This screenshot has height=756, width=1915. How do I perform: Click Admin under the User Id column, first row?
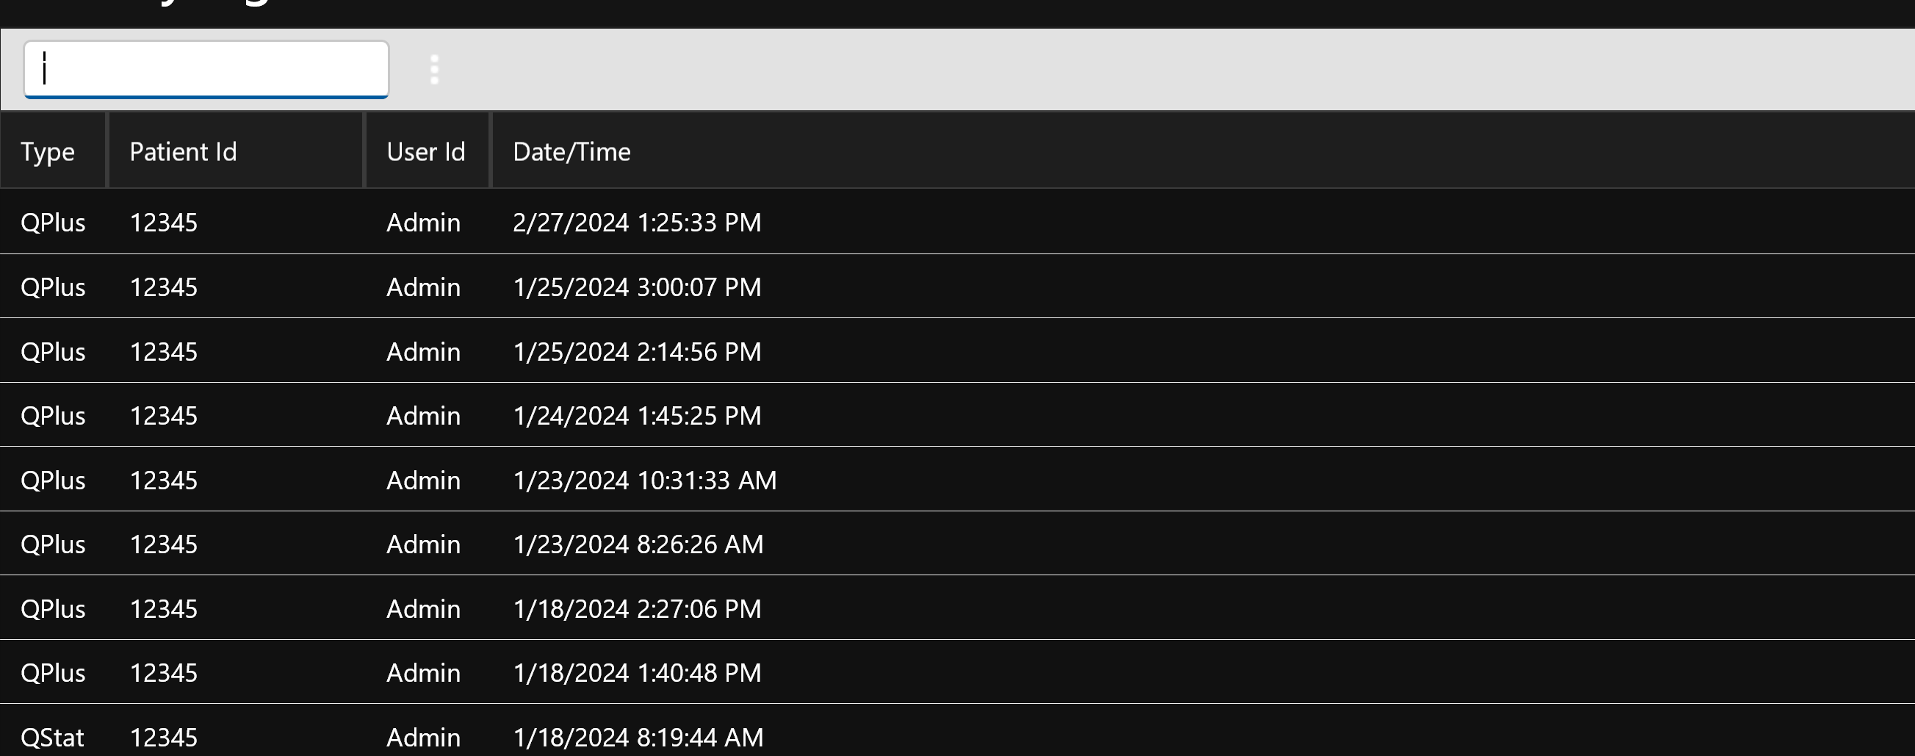point(423,223)
